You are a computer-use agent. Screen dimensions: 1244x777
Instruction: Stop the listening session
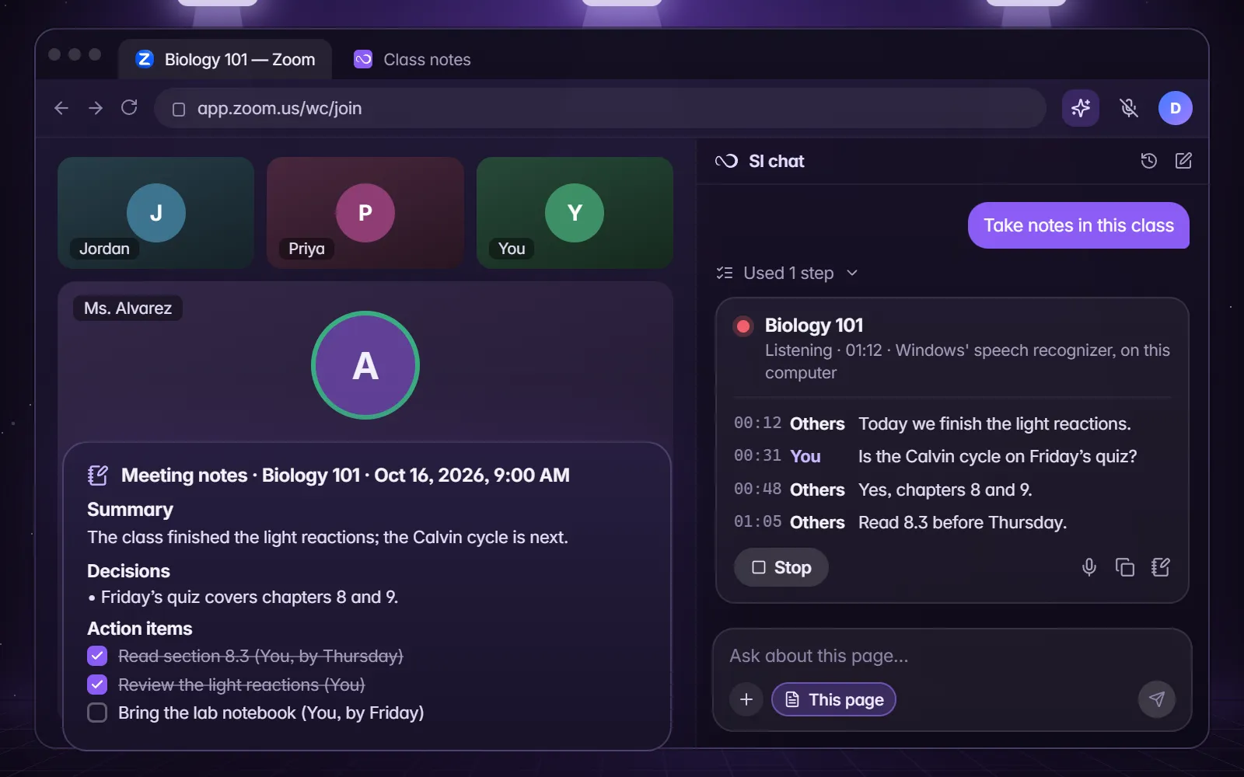(x=781, y=567)
